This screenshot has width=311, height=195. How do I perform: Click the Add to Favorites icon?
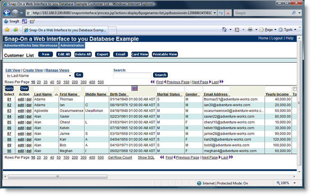pyautogui.click(x=16, y=30)
